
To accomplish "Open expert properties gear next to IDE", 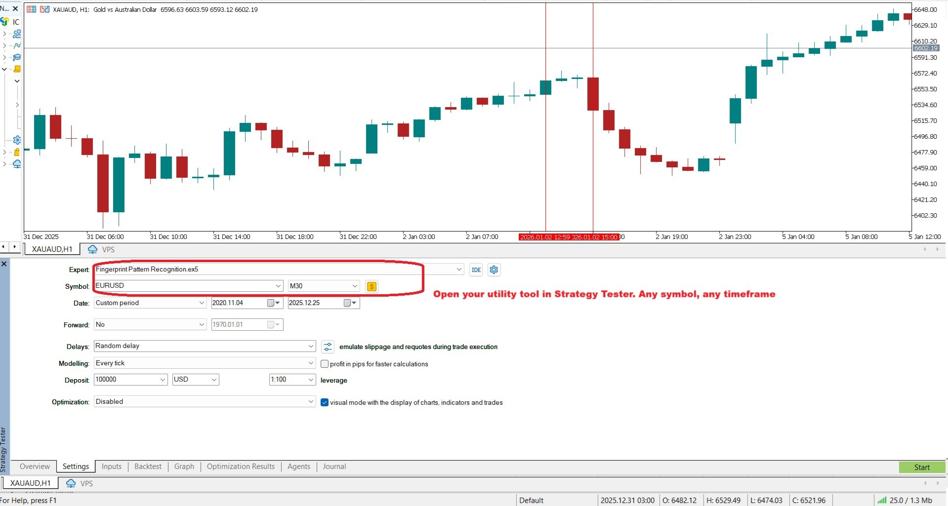I will (494, 270).
